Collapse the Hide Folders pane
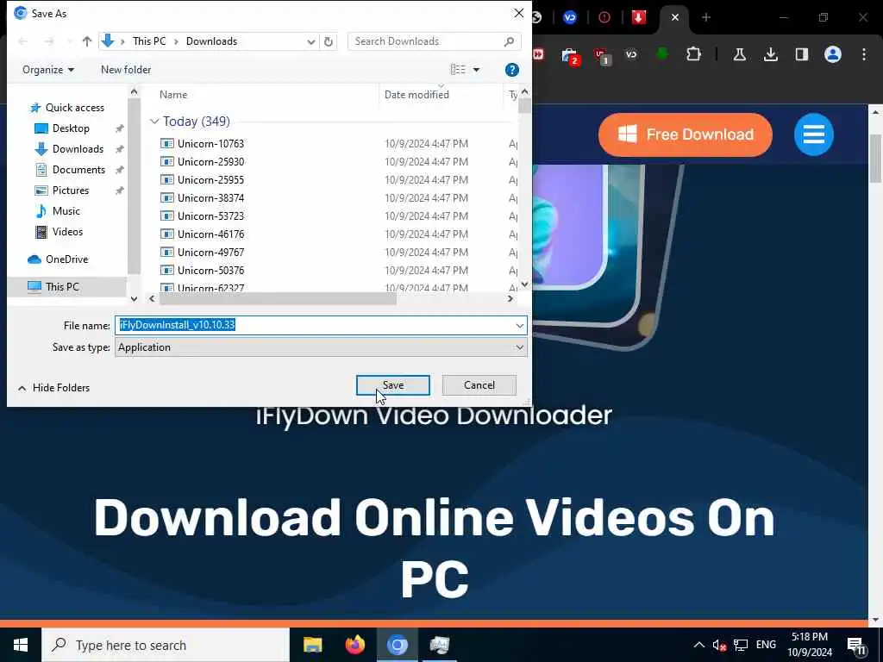This screenshot has width=883, height=662. pos(54,388)
